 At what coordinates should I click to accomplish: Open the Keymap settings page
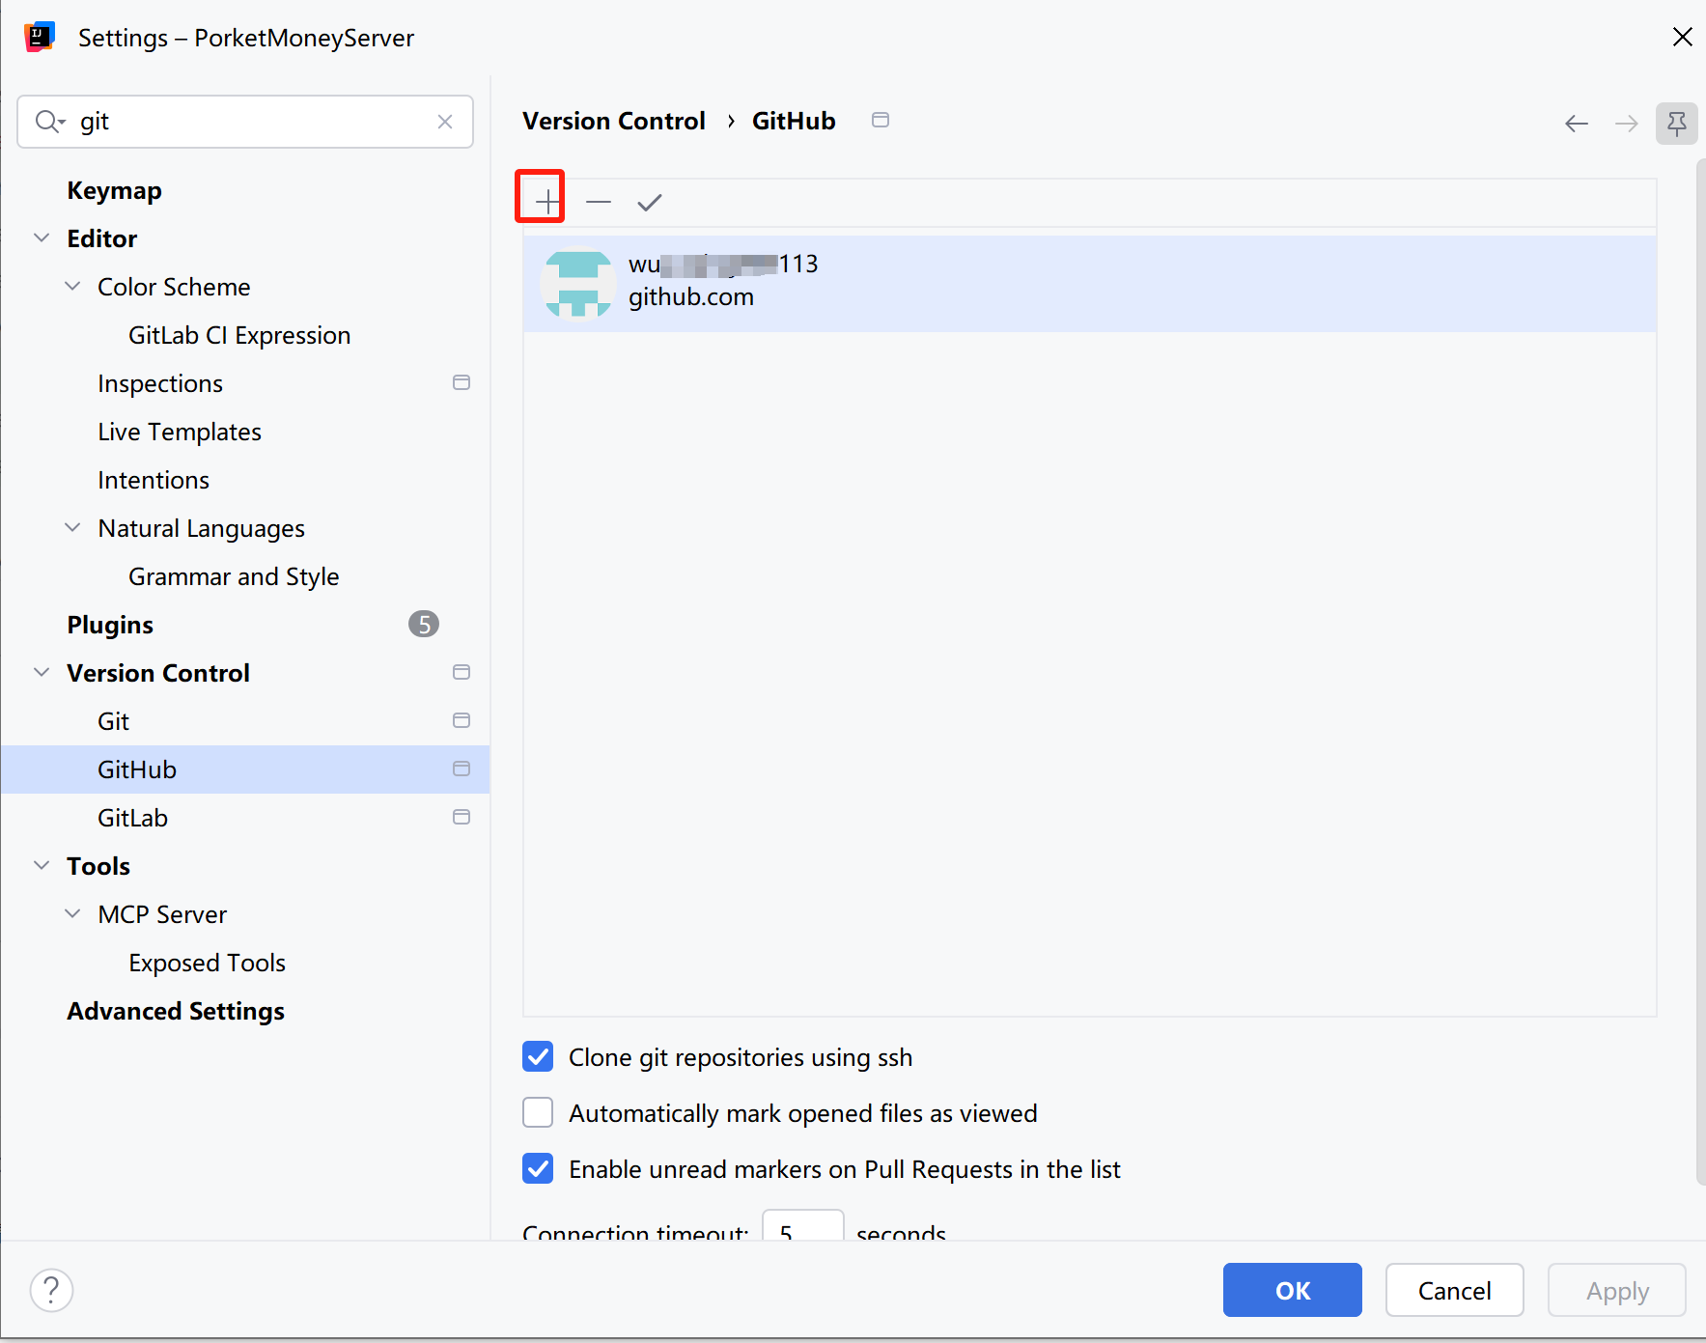coord(114,190)
